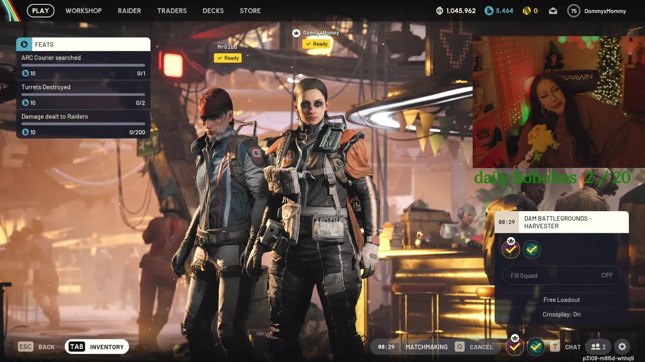Open DommyxMommy profile name in top bar

605,11
